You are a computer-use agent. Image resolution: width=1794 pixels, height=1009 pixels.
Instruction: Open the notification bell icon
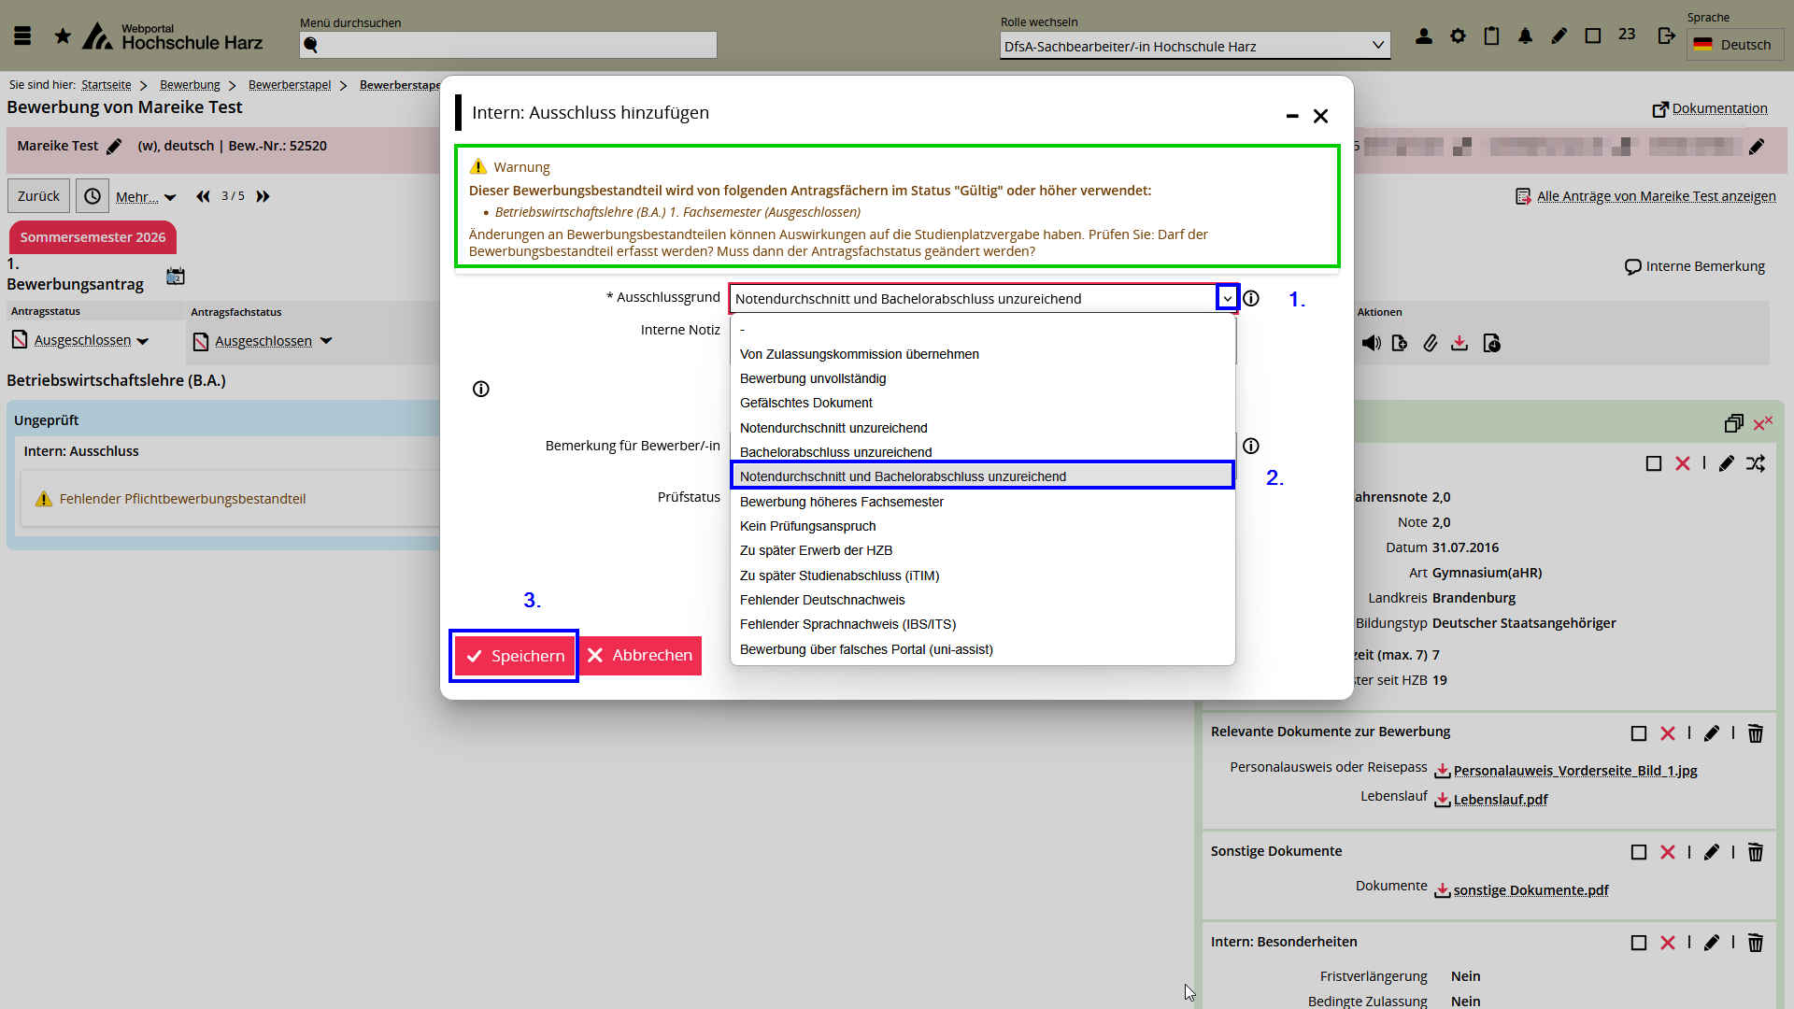(1525, 36)
